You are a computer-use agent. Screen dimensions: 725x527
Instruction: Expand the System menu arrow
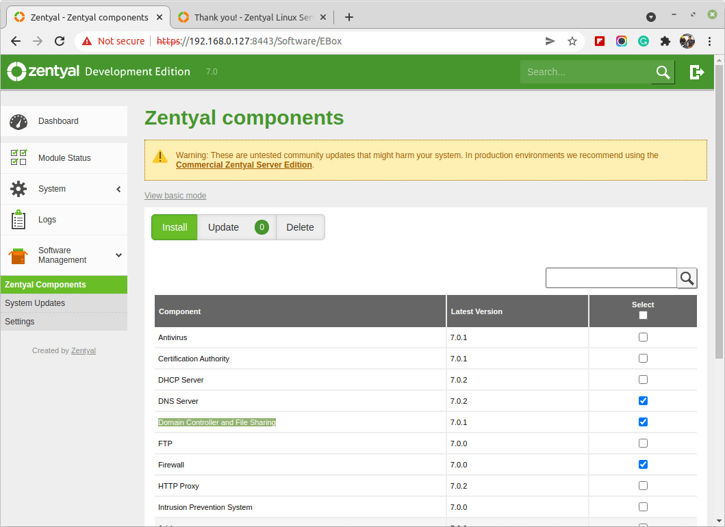[x=118, y=189]
